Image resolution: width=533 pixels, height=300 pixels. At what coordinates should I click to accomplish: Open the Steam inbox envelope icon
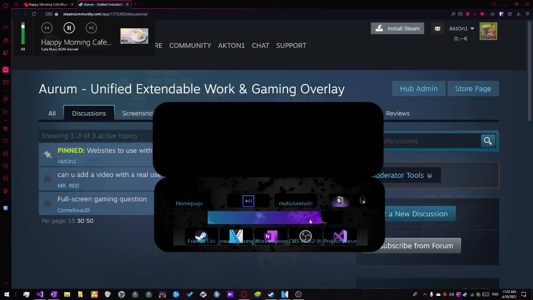(437, 28)
